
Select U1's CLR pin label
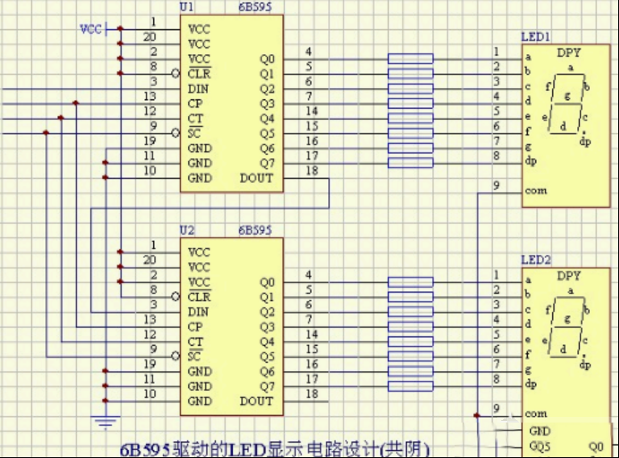(199, 74)
